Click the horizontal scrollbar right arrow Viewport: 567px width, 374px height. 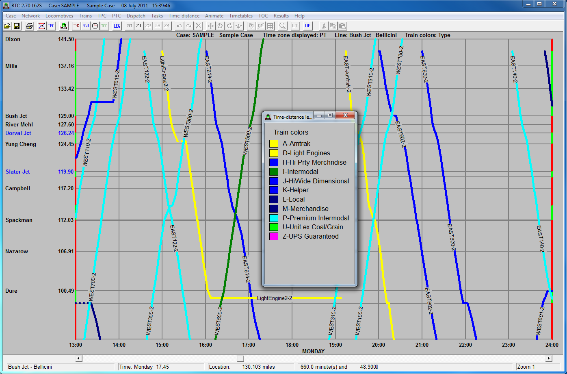(549, 358)
